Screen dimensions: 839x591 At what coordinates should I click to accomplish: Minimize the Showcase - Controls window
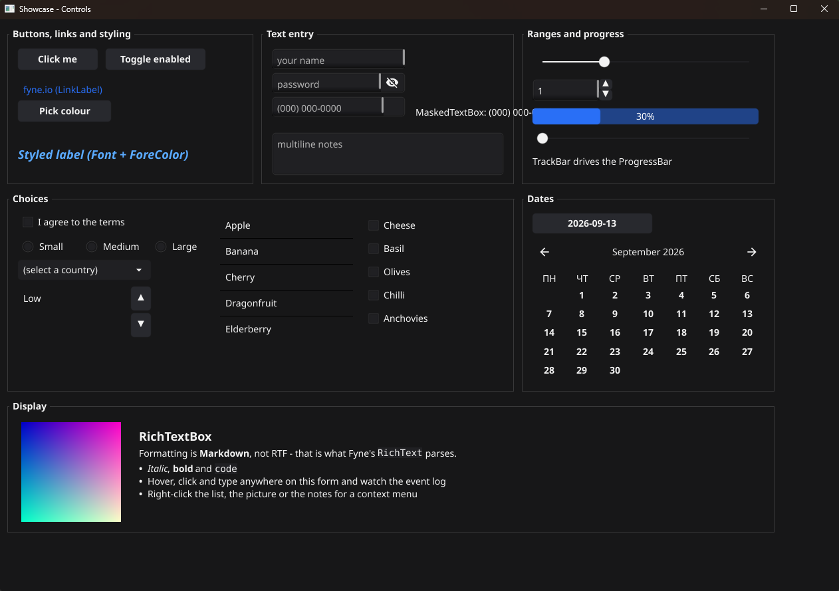(763, 9)
